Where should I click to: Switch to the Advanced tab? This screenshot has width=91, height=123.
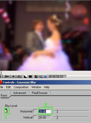[x=20, y=93]
